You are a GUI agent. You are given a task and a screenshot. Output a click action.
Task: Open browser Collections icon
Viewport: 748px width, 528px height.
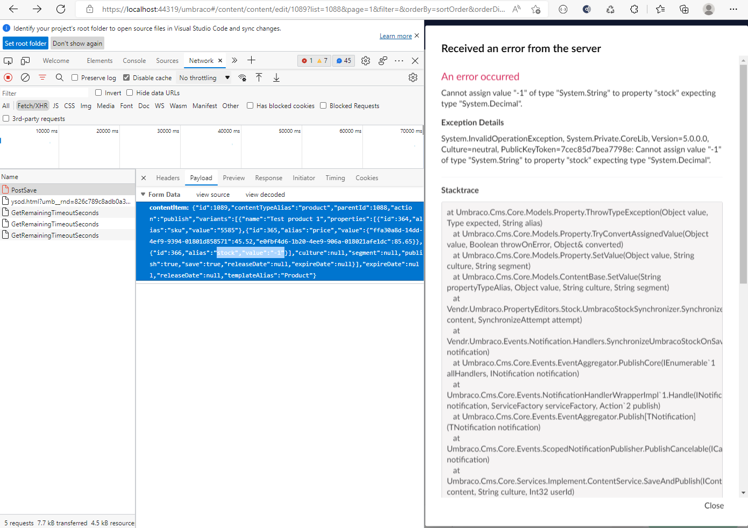(x=684, y=9)
